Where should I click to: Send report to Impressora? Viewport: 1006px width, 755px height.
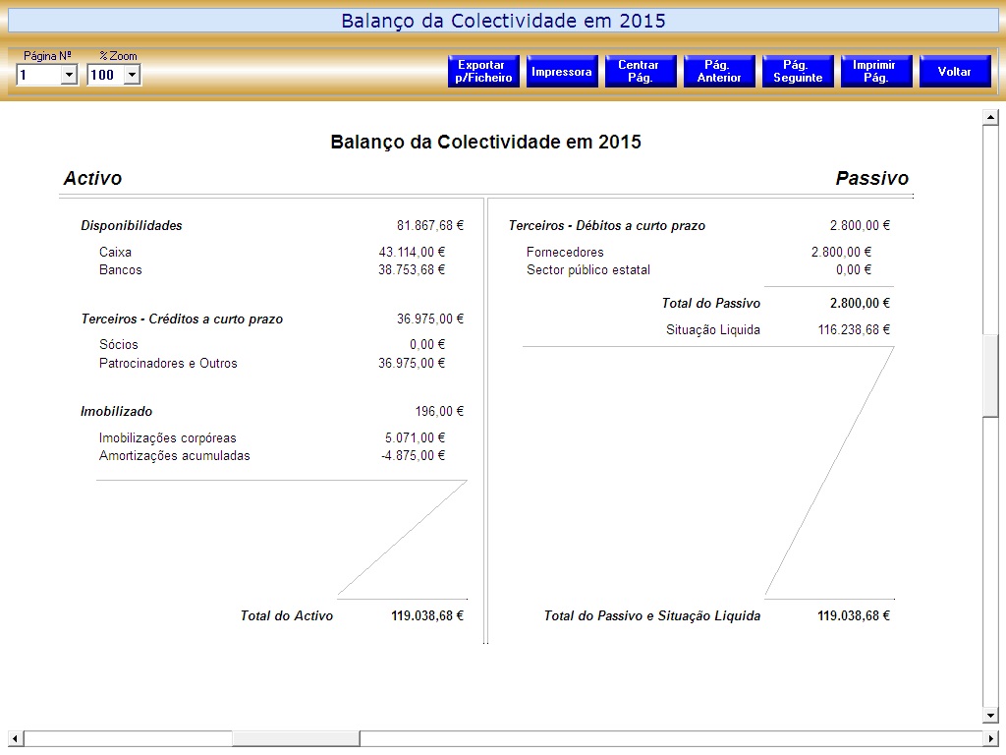point(562,72)
